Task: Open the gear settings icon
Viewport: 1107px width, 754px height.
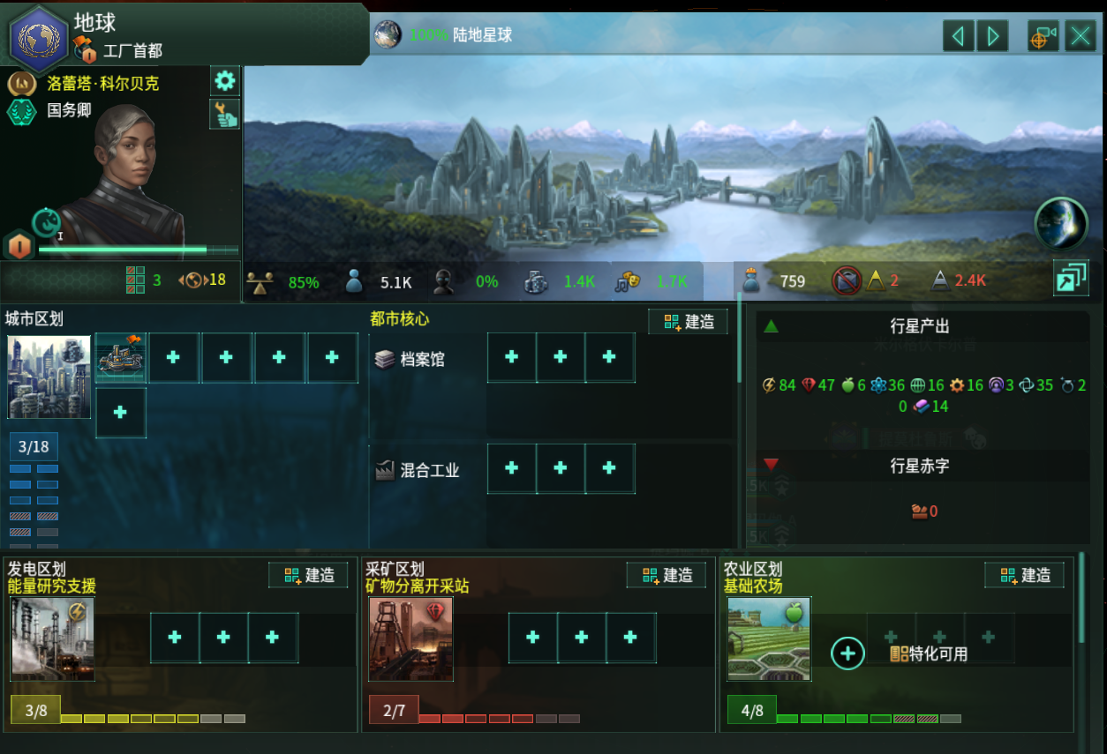Action: pyautogui.click(x=225, y=82)
